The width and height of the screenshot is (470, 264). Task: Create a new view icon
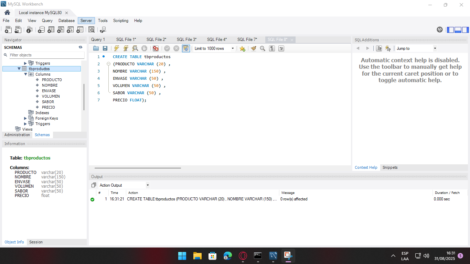click(x=61, y=30)
